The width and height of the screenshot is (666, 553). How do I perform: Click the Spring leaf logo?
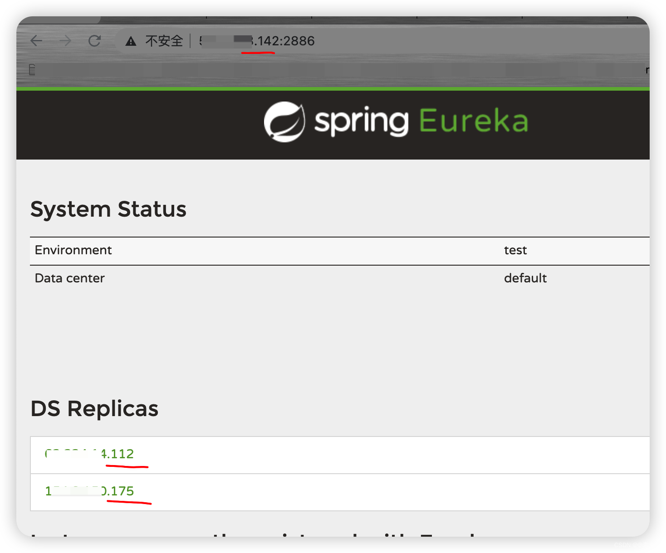pyautogui.click(x=284, y=121)
